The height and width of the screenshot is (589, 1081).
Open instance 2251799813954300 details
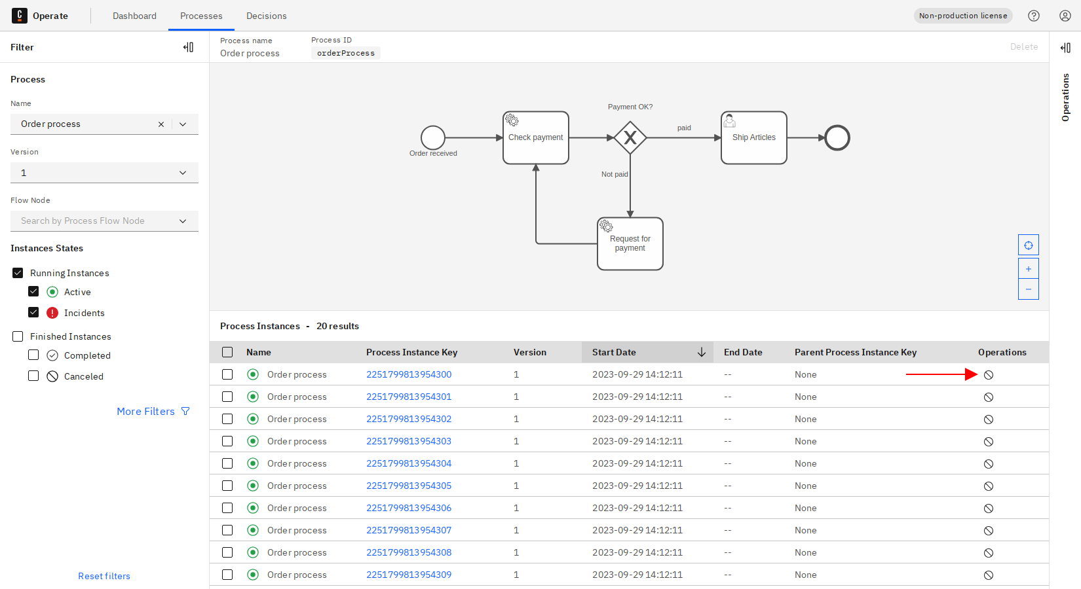(409, 374)
